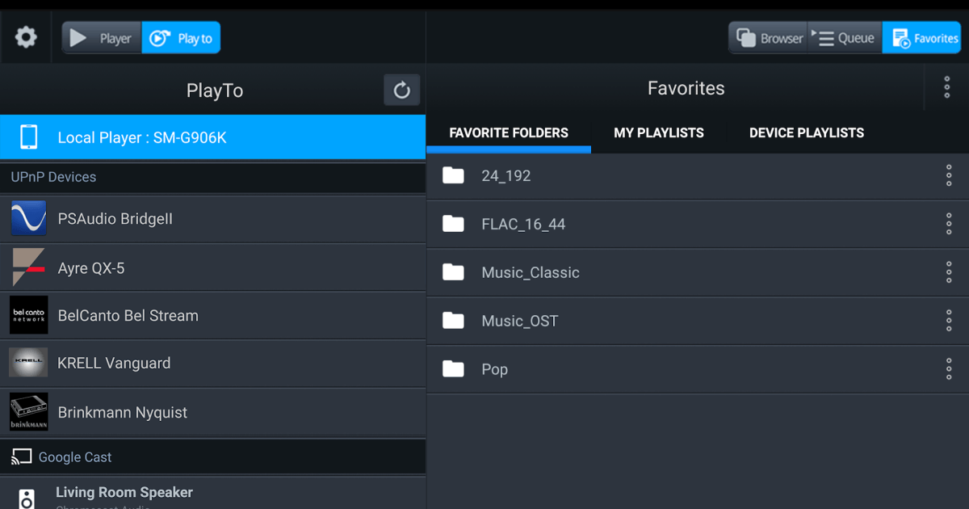This screenshot has height=509, width=969.
Task: Open Favorites overflow menu
Action: pyautogui.click(x=947, y=87)
